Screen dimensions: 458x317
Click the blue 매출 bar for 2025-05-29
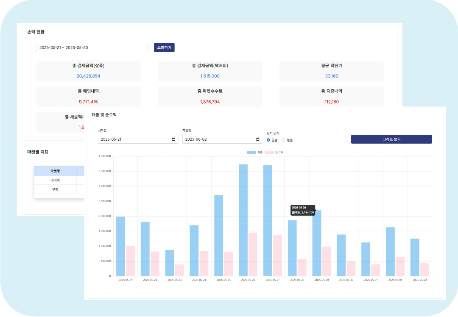pyautogui.click(x=317, y=244)
